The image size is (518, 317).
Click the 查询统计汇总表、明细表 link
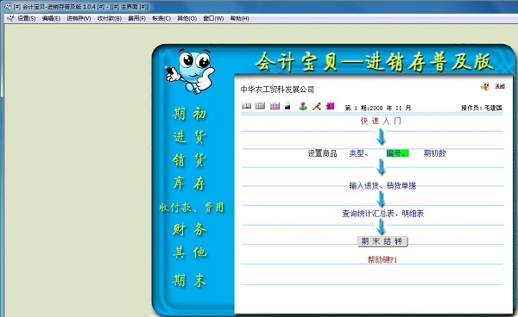click(382, 214)
